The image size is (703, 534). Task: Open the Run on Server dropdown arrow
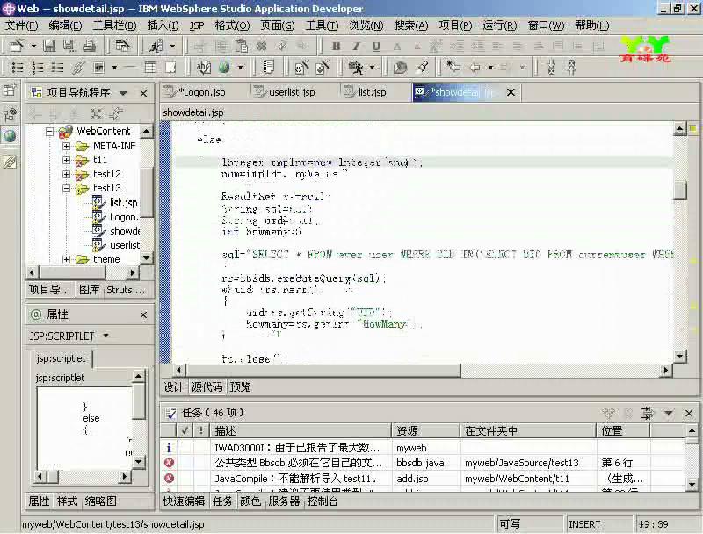click(x=172, y=47)
